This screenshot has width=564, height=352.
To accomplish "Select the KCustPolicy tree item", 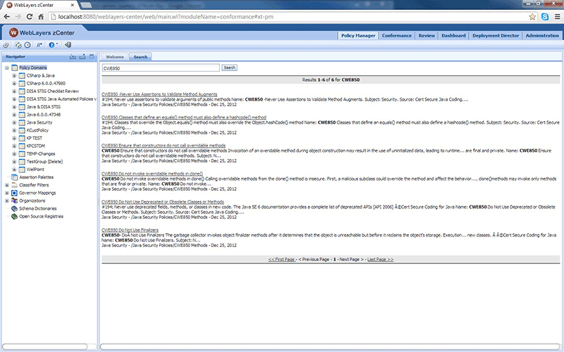I will coord(37,130).
